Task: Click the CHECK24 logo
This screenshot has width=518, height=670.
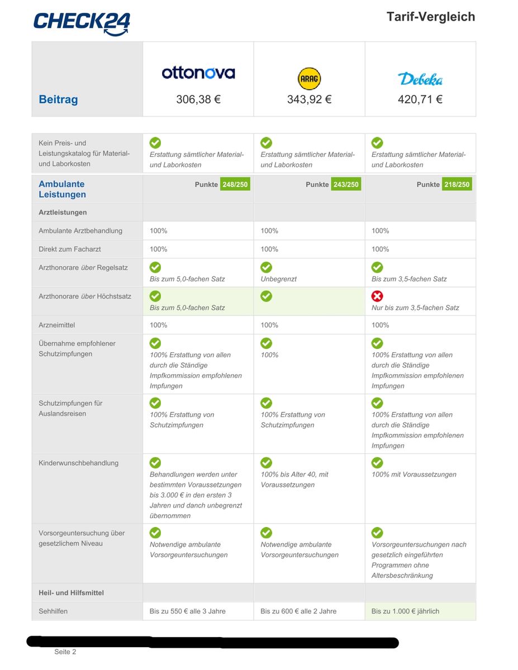Action: [x=82, y=23]
